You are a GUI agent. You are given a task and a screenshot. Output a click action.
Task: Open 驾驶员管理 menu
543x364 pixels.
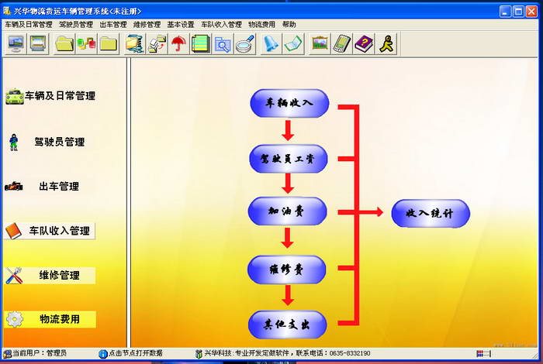pos(76,25)
